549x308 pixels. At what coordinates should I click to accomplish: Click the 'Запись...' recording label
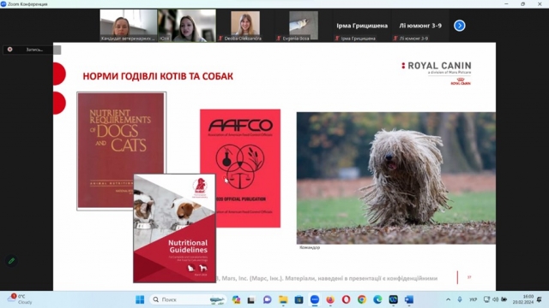click(34, 50)
